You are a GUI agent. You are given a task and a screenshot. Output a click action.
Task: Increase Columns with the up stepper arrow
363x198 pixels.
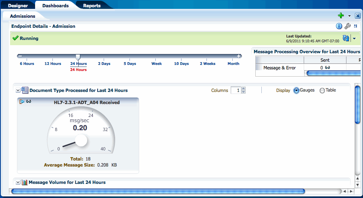(x=243, y=88)
